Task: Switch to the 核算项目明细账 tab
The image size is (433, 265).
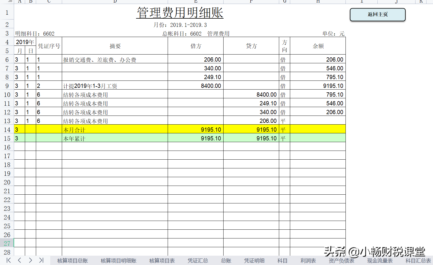Action: pyautogui.click(x=119, y=261)
